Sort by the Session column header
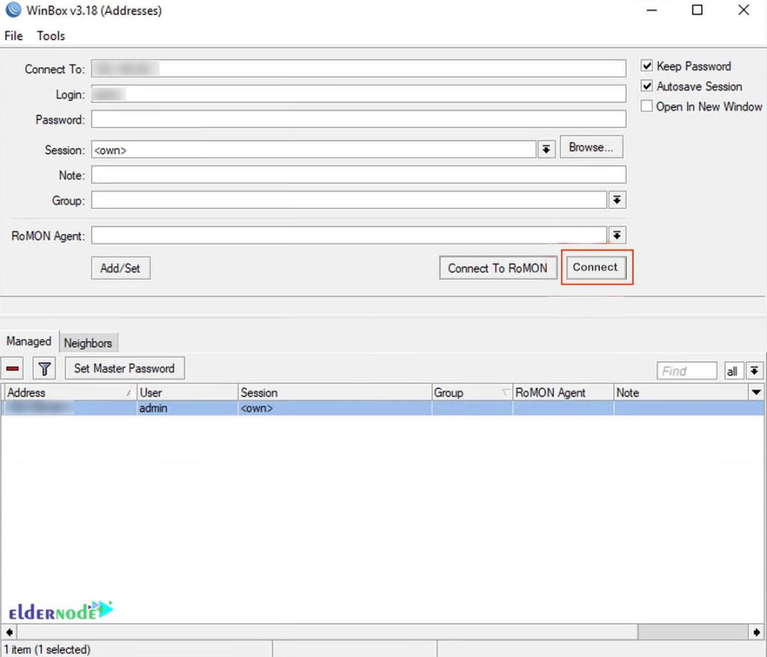This screenshot has width=767, height=657. [335, 393]
